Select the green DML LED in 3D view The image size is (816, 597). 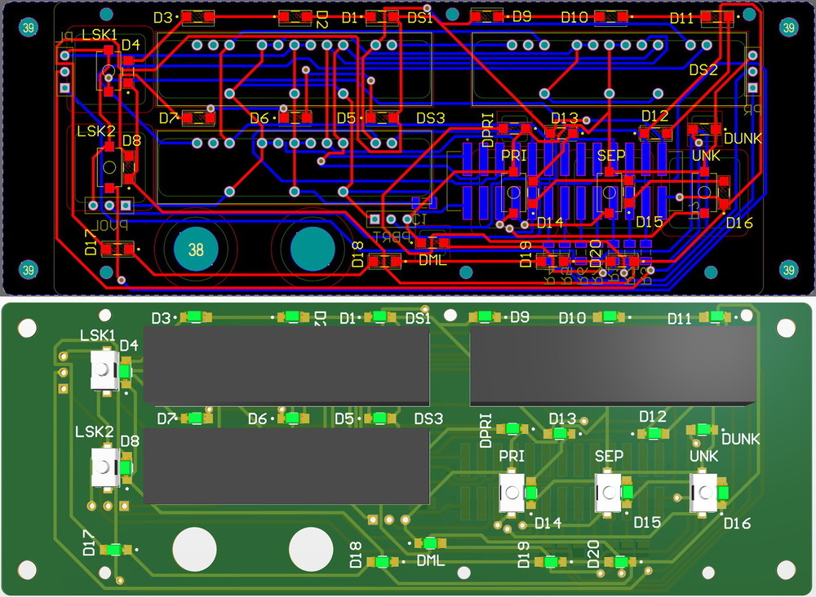pyautogui.click(x=430, y=543)
